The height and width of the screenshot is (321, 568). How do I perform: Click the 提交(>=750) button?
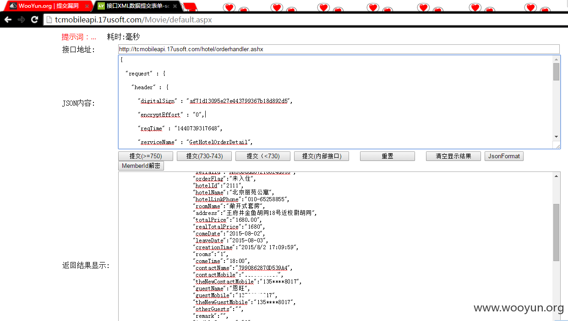click(x=146, y=156)
